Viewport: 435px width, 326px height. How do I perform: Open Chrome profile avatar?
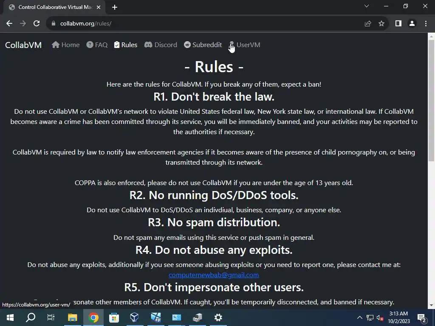coord(412,24)
